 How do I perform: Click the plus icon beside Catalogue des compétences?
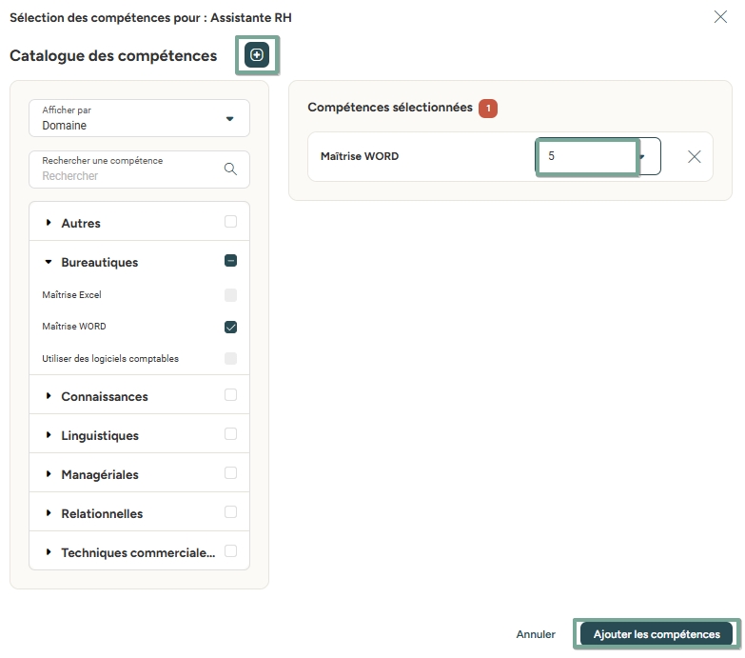coord(257,55)
